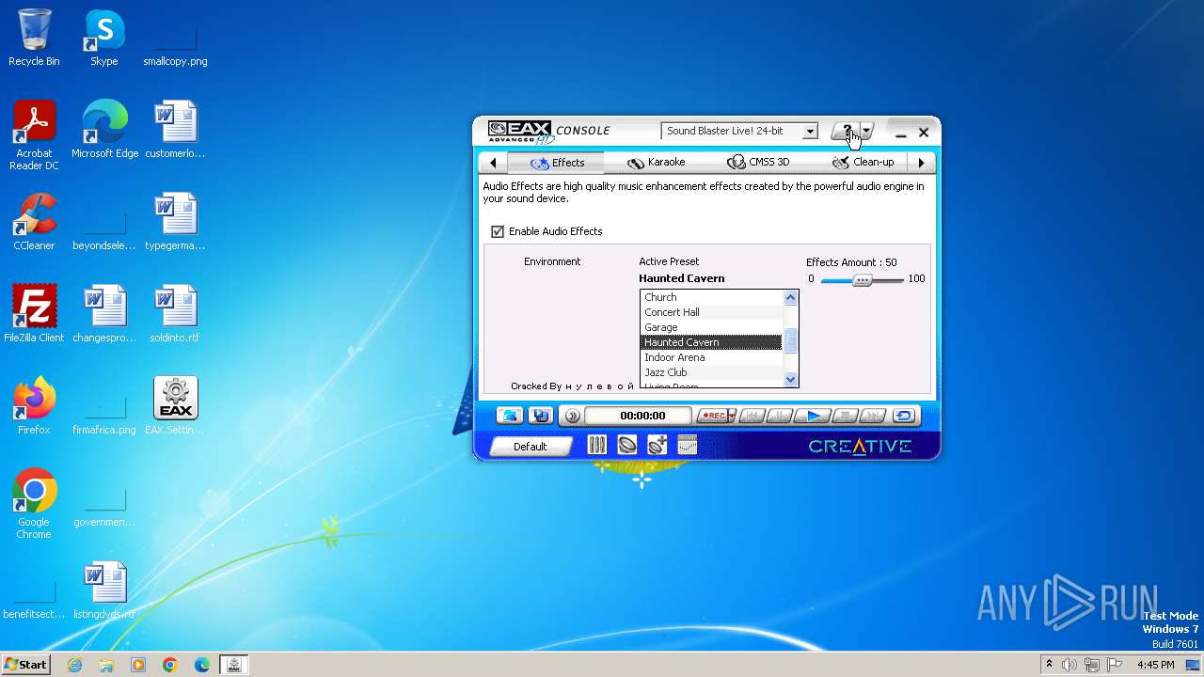
Task: Toggle the repeat loop button
Action: pos(904,416)
